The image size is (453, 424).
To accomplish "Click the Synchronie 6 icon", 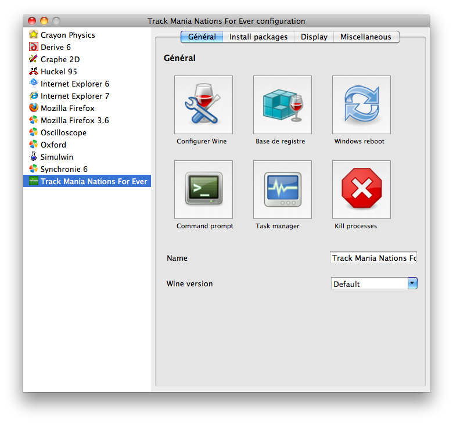I will click(x=34, y=168).
